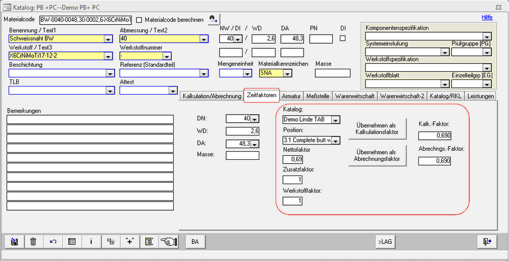This screenshot has height=261, width=509.
Task: Click the '>LAG' button
Action: 385,242
